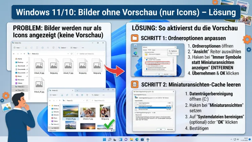This screenshot has height=142, width=252.
Task: Open File Explorer from the taskbar
Action: 131,139
